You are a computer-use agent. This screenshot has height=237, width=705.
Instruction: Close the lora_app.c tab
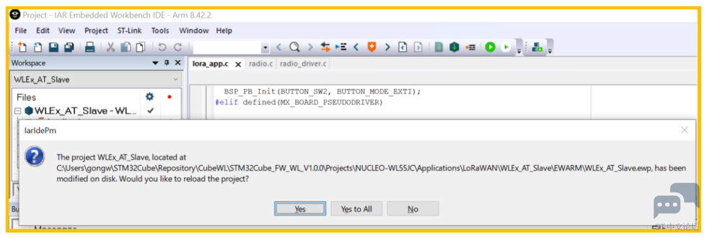(238, 64)
